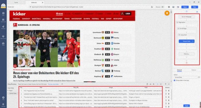The width and height of the screenshot is (201, 108).
Task: Open the Action dropdown set to Extract Data
Action: coord(185,77)
